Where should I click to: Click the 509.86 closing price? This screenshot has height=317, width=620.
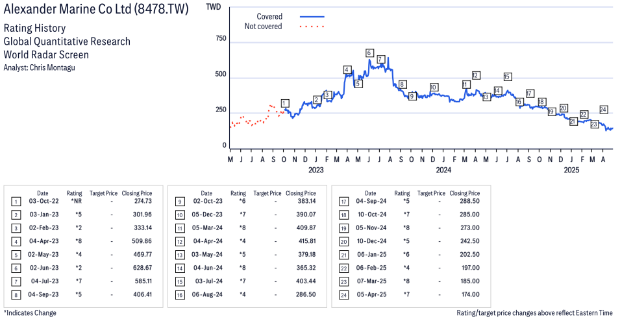pos(142,241)
